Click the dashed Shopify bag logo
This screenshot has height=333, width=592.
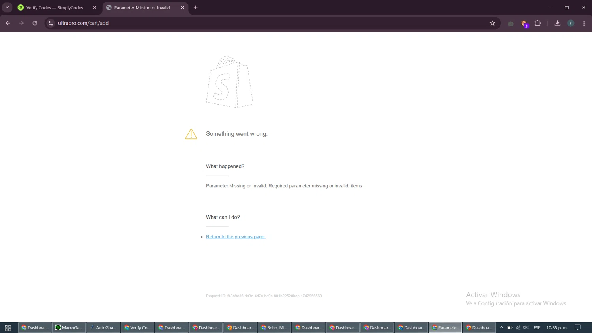click(x=229, y=82)
